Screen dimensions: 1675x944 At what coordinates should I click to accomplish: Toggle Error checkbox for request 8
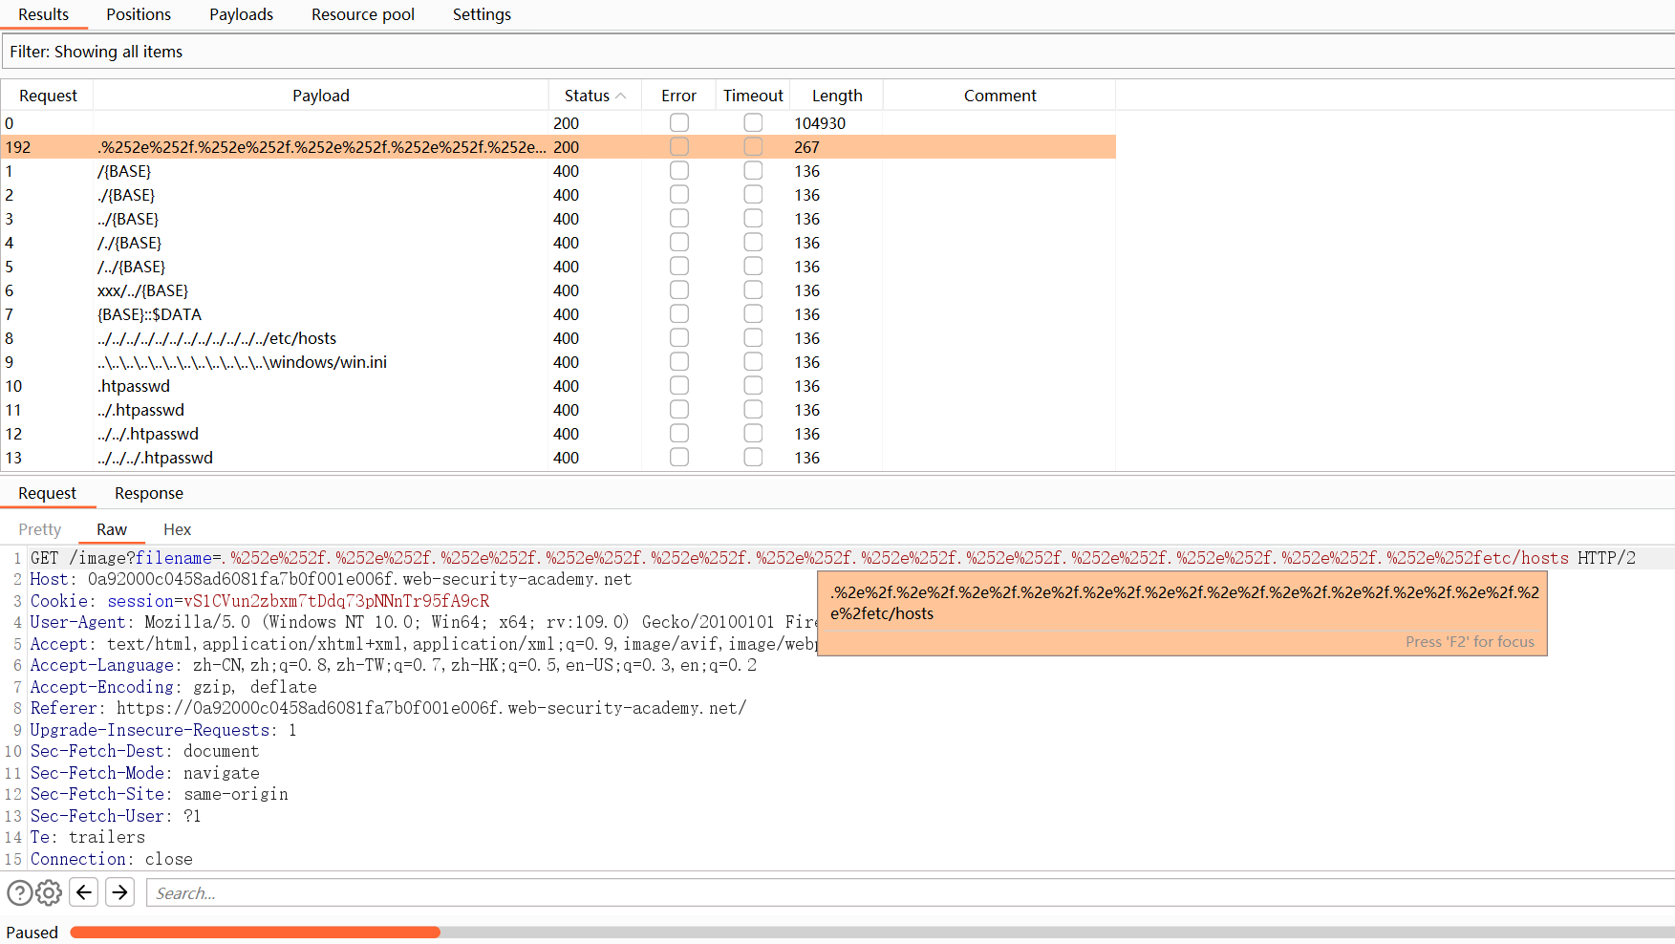coord(678,338)
